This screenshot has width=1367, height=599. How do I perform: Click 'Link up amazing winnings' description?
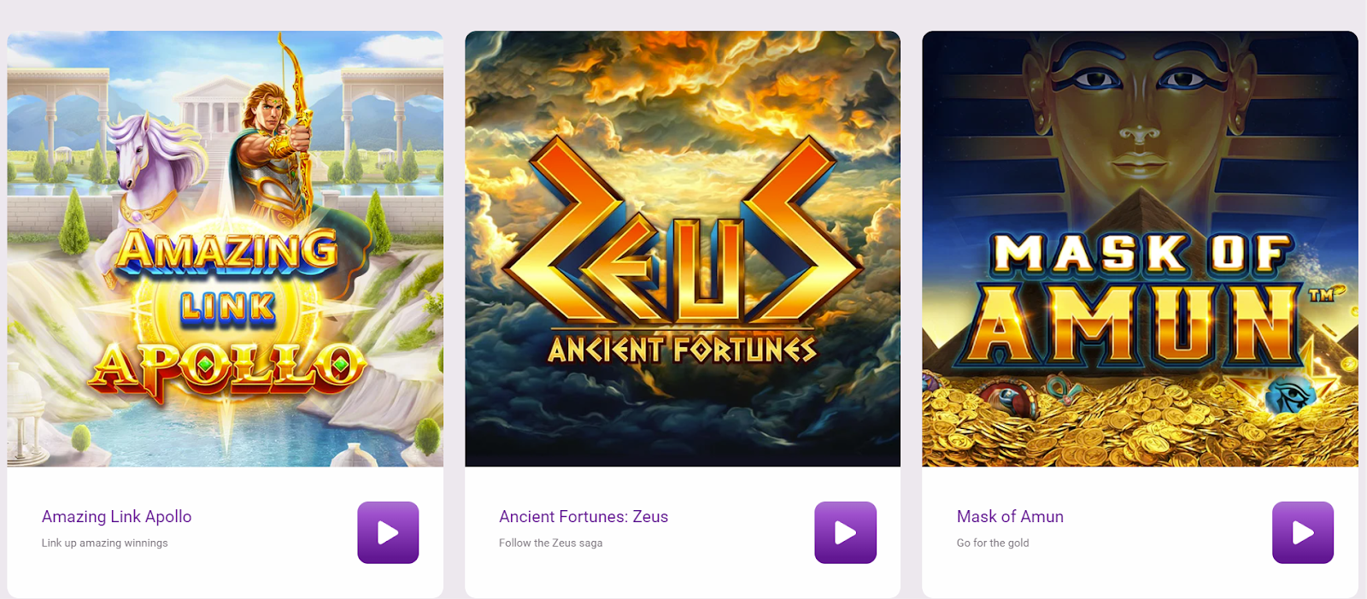point(104,543)
